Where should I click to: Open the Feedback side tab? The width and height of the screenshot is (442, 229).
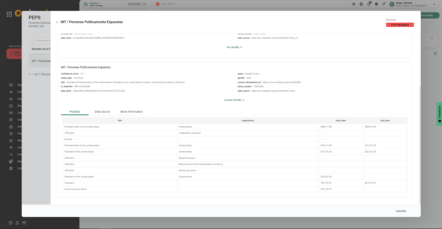[439, 114]
